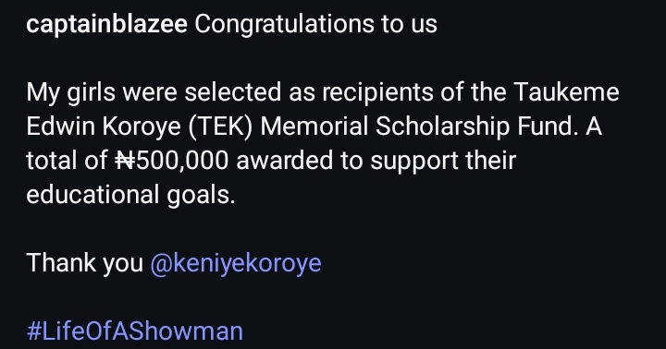The image size is (666, 349).
Task: Click the word 'Scholarship' in the caption
Action: click(x=442, y=126)
